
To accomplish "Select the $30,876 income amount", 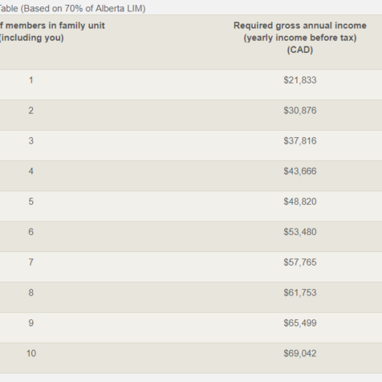I will 300,111.
